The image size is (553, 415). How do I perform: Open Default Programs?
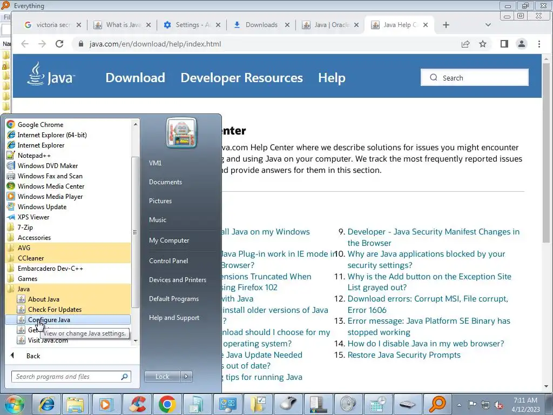[x=174, y=299]
